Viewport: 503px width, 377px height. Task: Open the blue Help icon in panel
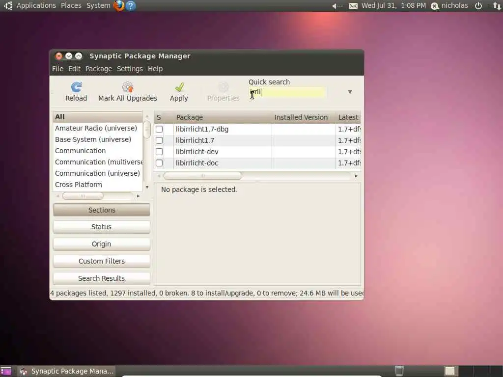[x=131, y=5]
